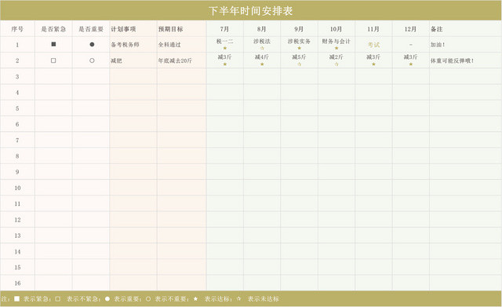
Task: Click the hollow square legend symbol for 表示不紧急
Action: point(57,298)
